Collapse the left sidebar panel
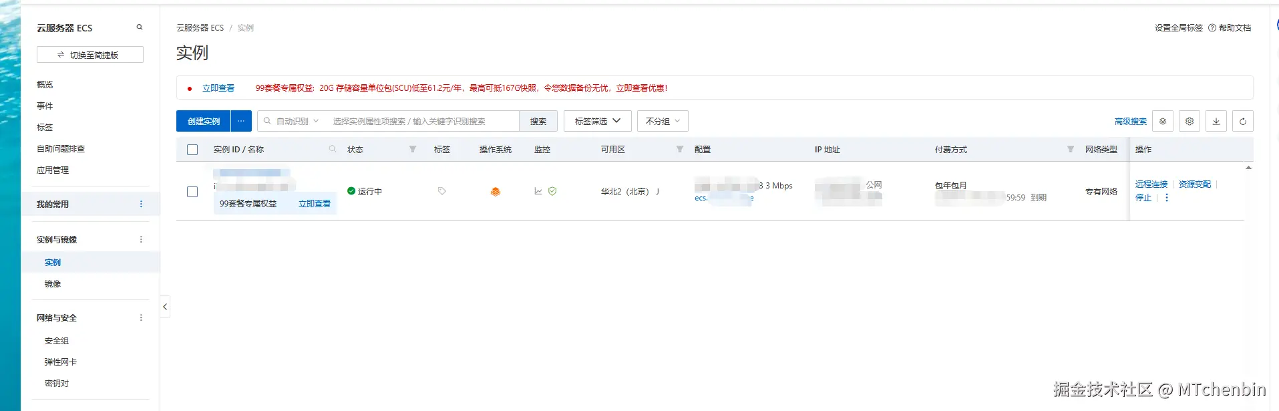The image size is (1279, 411). pyautogui.click(x=165, y=307)
